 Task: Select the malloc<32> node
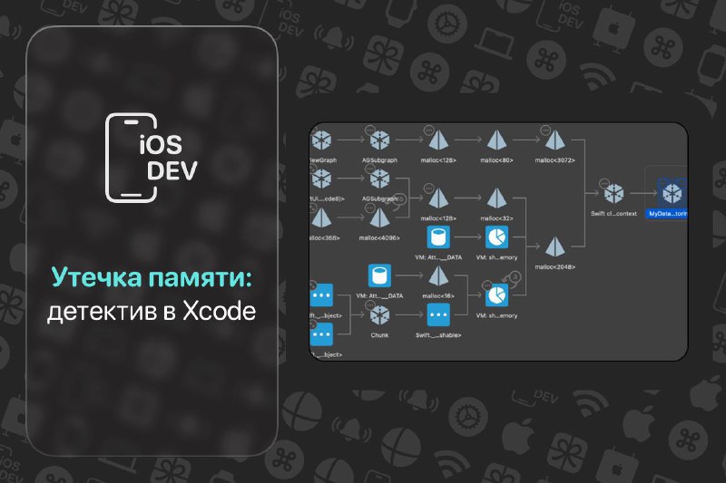496,198
